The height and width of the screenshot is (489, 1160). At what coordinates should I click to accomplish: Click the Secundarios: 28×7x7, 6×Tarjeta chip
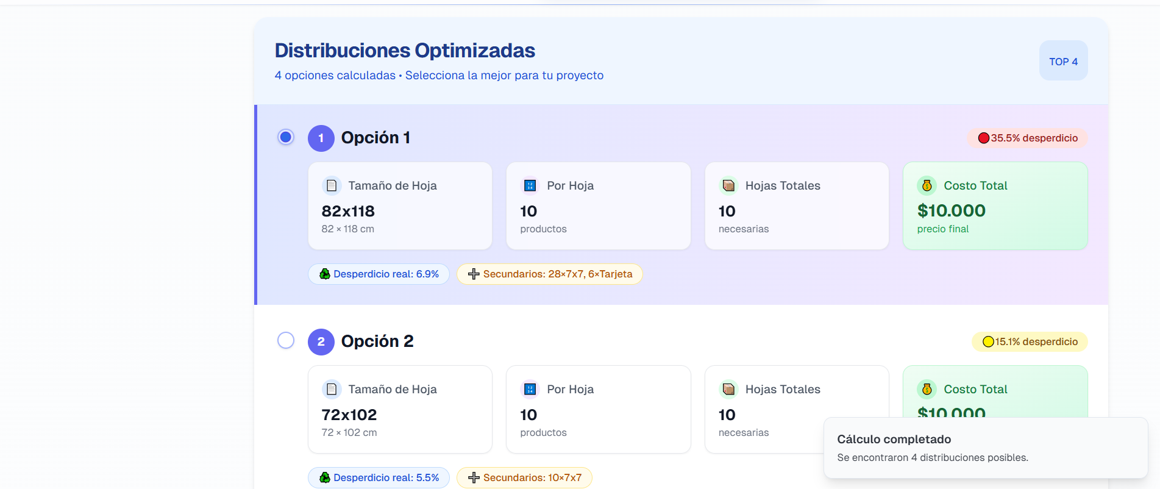549,274
